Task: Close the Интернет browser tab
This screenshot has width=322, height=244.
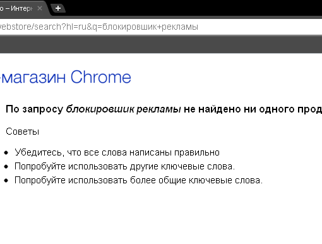Action: point(40,8)
